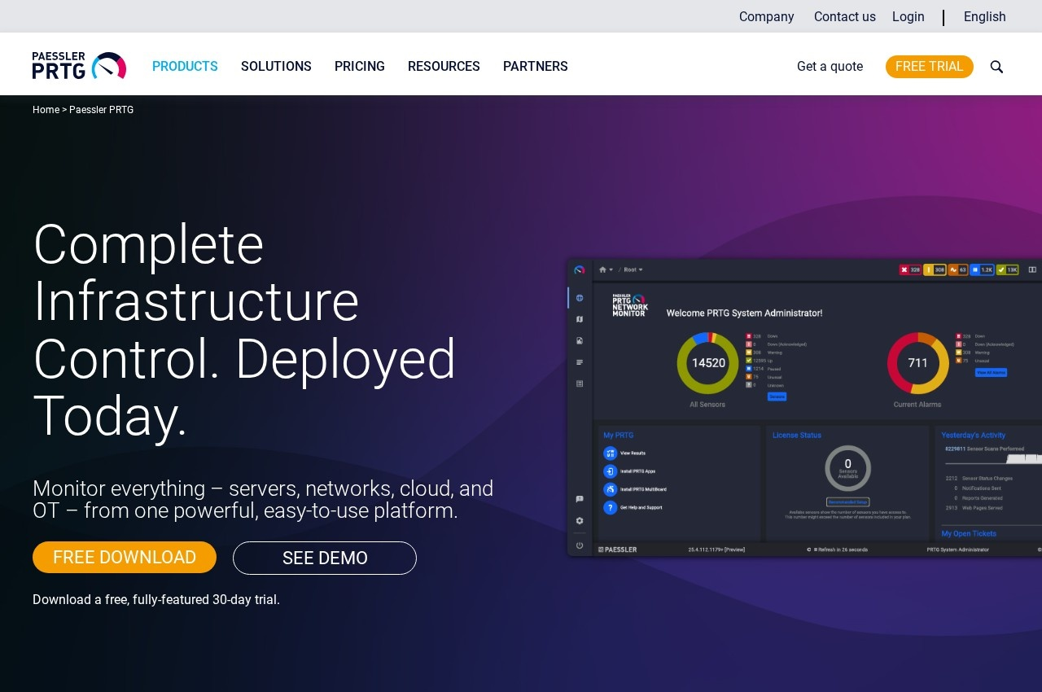
Task: Click the Current Alarms 711 donut chart
Action: [917, 363]
